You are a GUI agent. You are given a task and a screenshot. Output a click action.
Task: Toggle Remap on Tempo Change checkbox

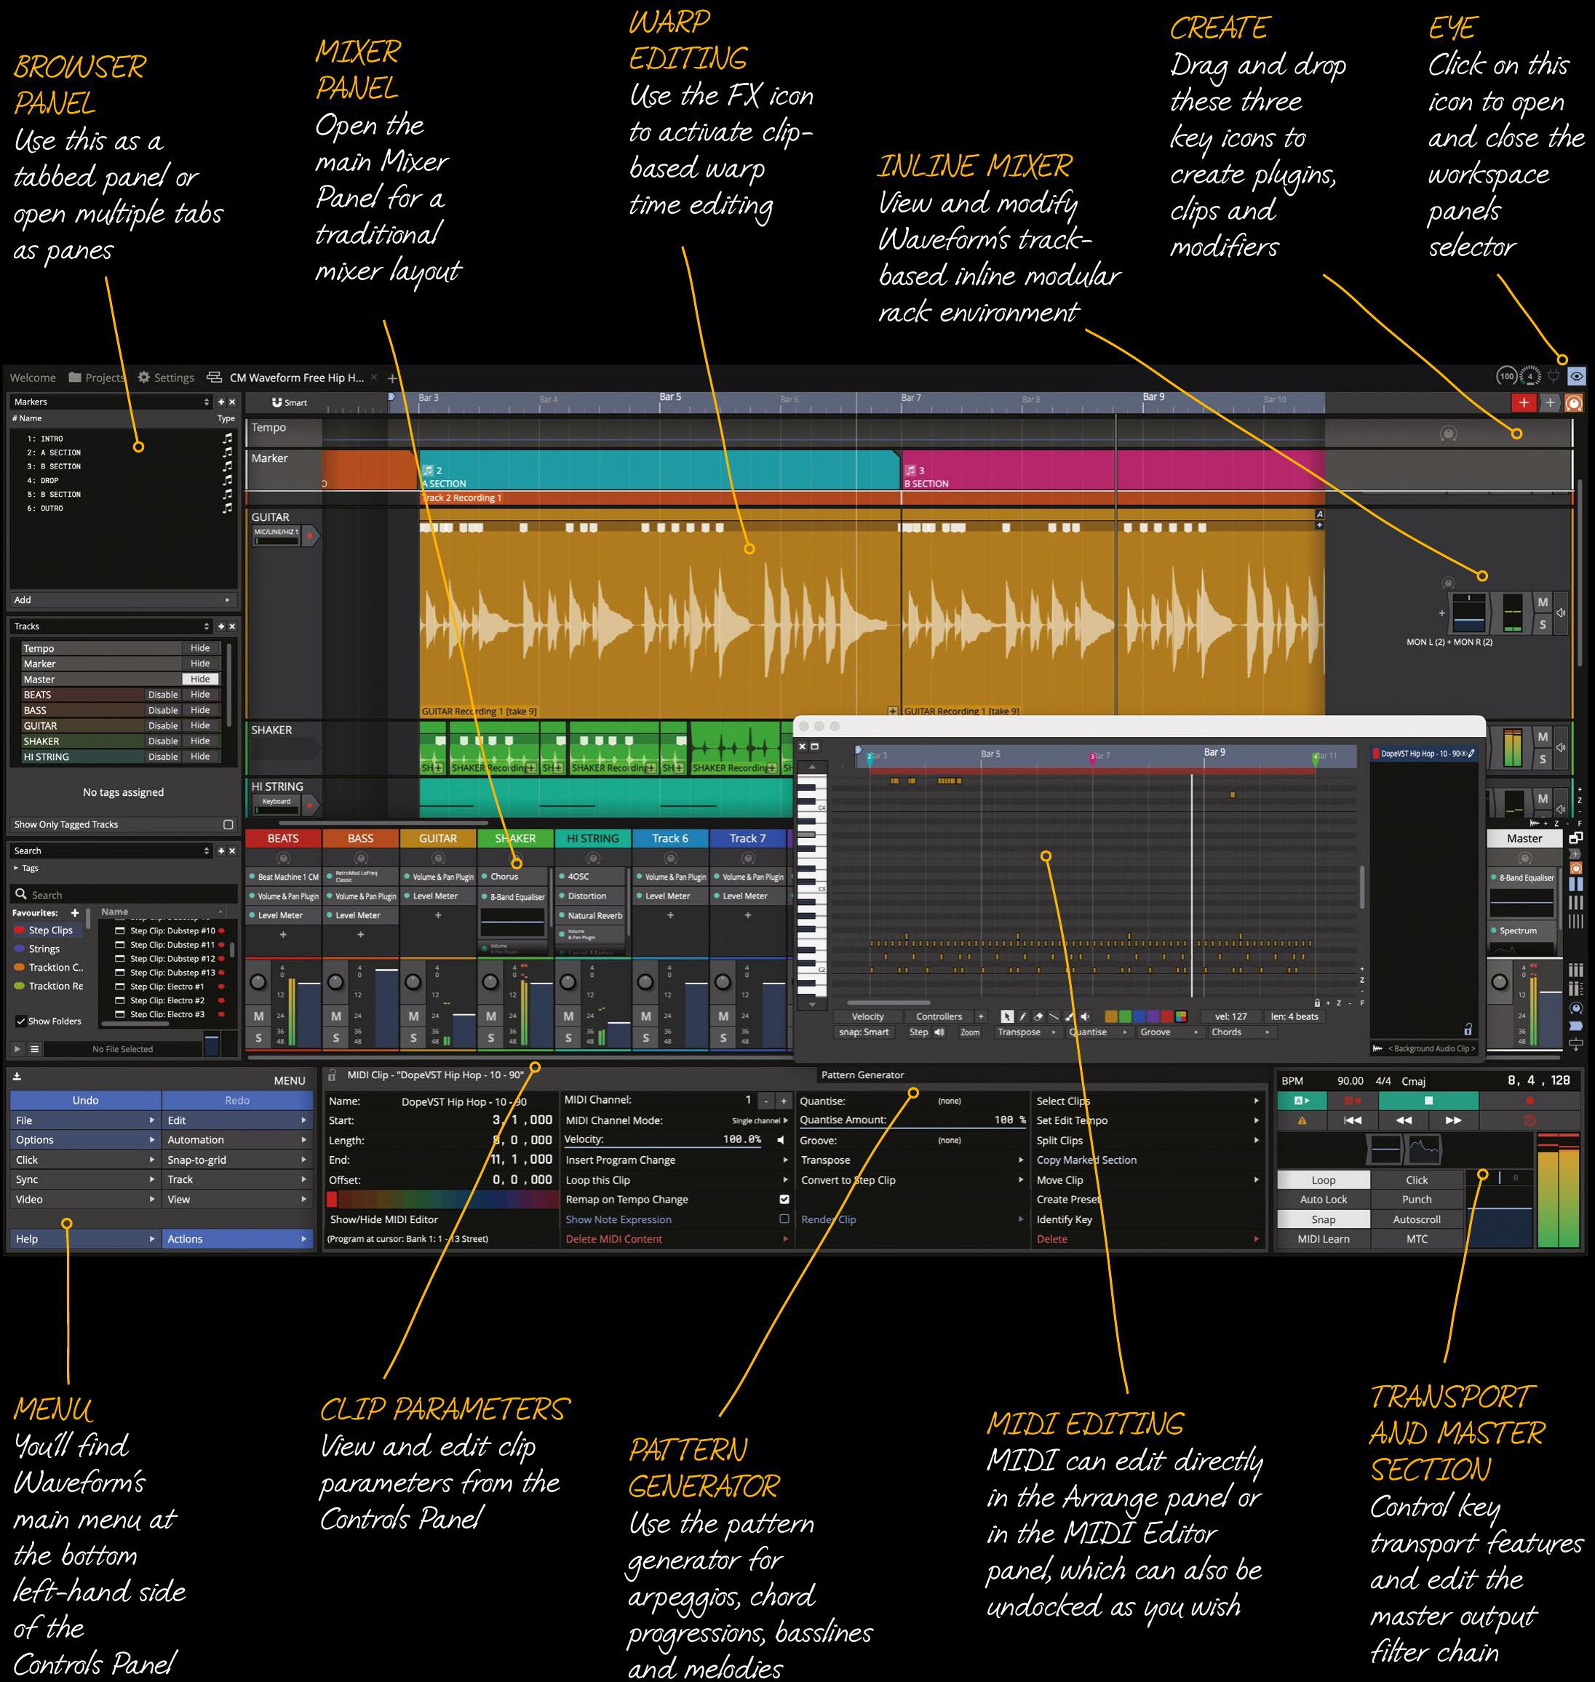click(784, 1199)
